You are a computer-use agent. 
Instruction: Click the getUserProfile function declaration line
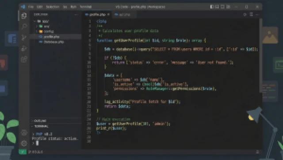pyautogui.click(x=151, y=40)
